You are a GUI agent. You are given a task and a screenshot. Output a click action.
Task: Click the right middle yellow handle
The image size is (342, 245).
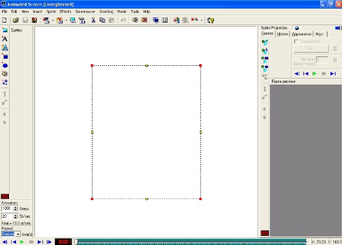pyautogui.click(x=201, y=132)
